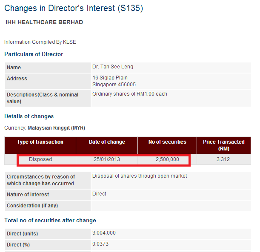Click the price transacted value 3.312
Screen dimensions: 260x252
(x=223, y=159)
